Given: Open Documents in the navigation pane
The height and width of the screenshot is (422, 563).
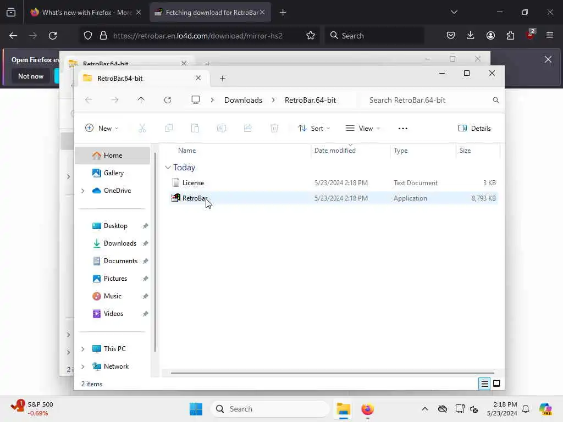Looking at the screenshot, I should [112, 261].
